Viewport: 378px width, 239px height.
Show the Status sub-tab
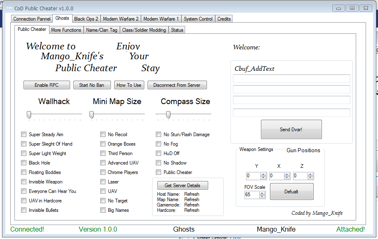coord(177,30)
